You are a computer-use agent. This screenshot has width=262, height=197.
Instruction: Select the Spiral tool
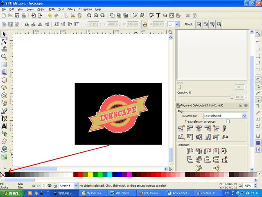point(4,95)
